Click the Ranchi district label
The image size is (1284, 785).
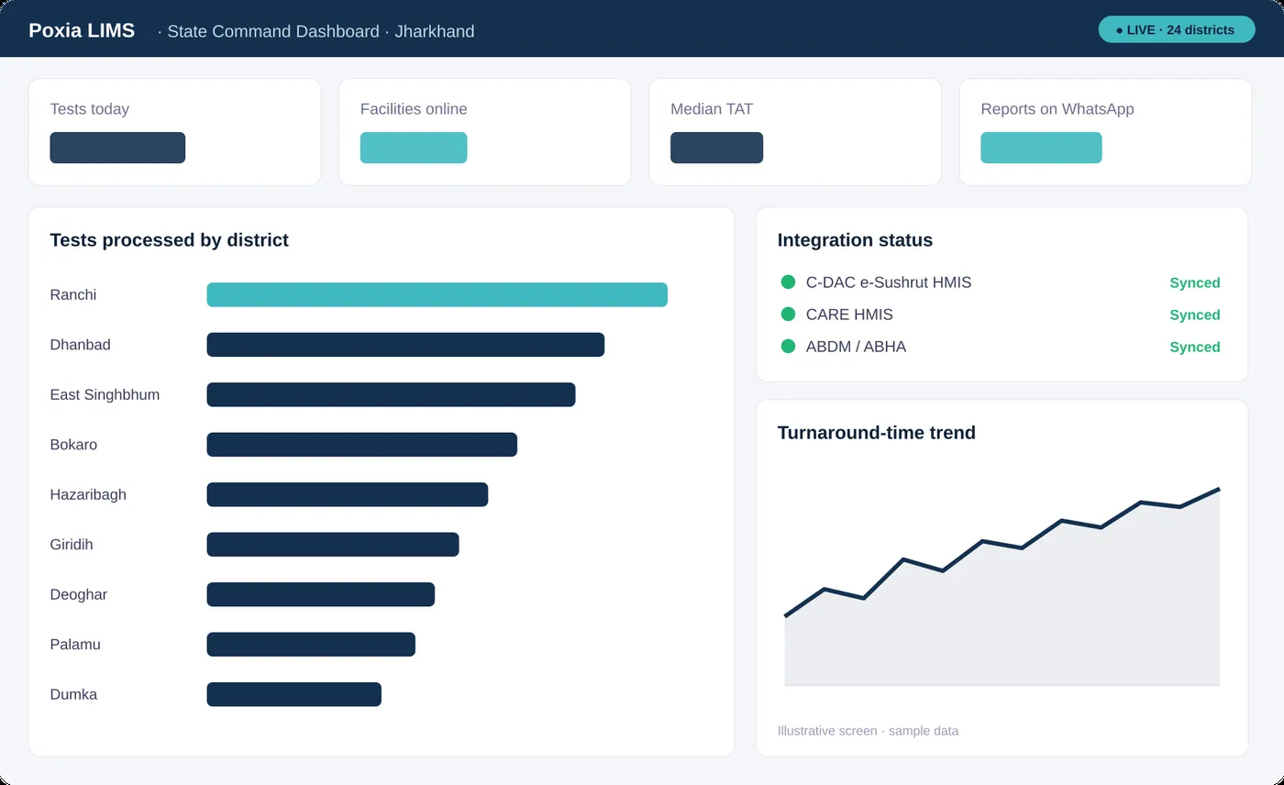pyautogui.click(x=73, y=294)
